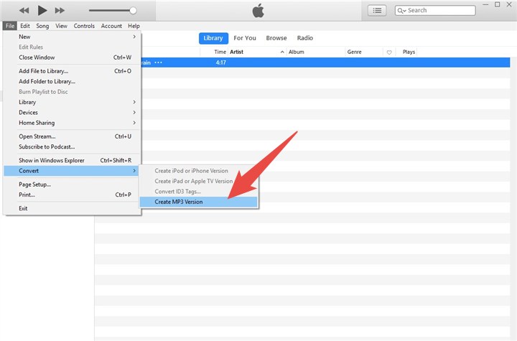The image size is (517, 341).
Task: Open the View menu
Action: (x=61, y=26)
